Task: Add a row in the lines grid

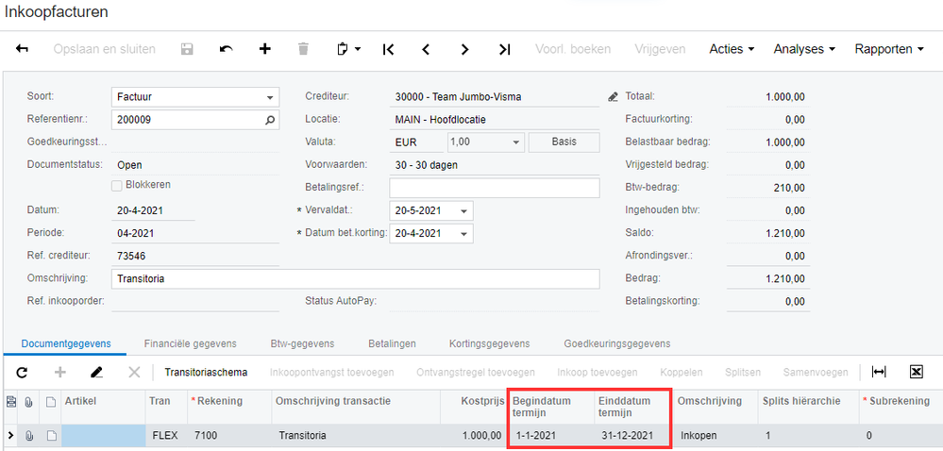Action: click(x=60, y=373)
